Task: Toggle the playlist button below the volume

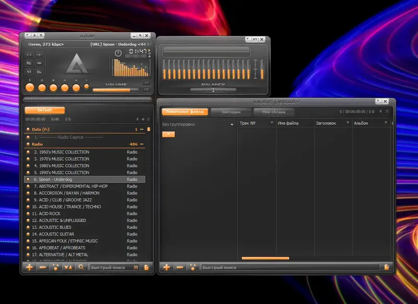Action: [x=146, y=89]
